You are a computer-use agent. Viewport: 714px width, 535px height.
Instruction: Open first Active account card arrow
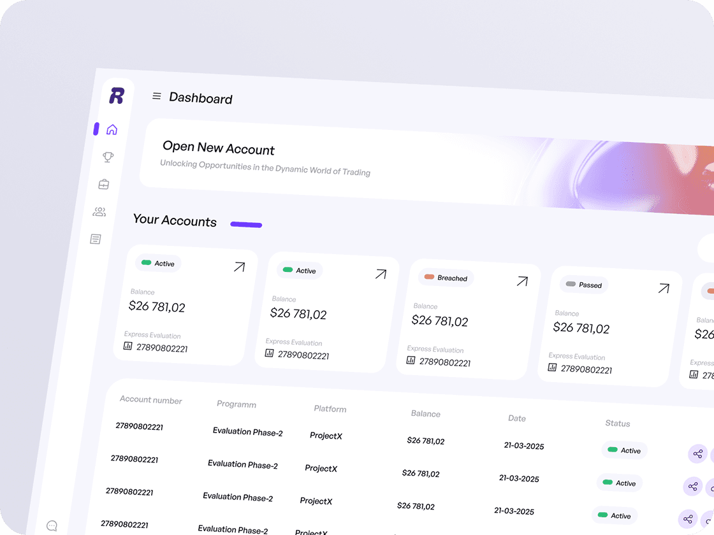pos(240,267)
